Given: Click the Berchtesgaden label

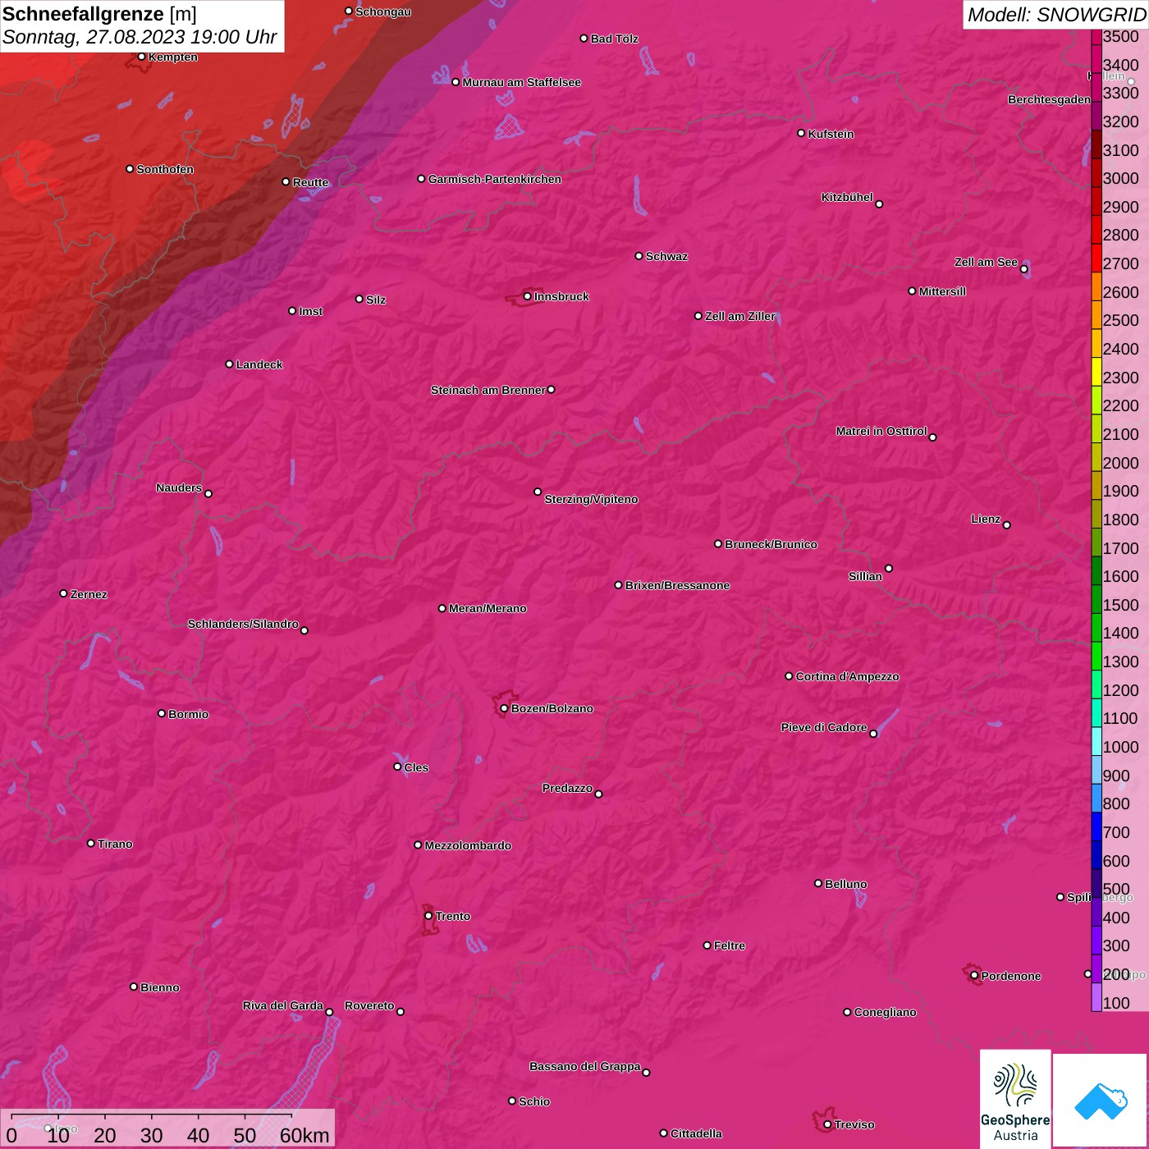Looking at the screenshot, I should 1049,99.
